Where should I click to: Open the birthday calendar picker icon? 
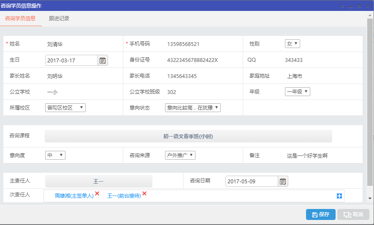point(103,61)
